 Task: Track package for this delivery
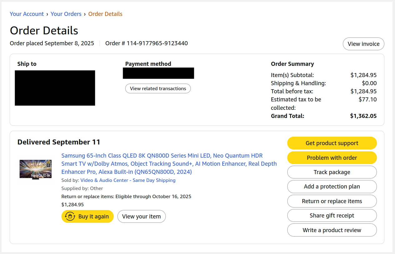coord(332,172)
